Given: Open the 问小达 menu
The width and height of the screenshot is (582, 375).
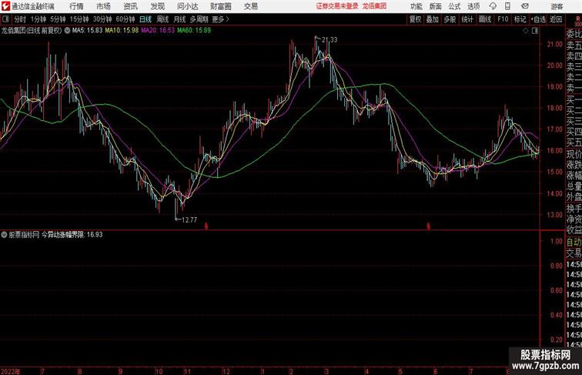Looking at the screenshot, I should pyautogui.click(x=187, y=6).
